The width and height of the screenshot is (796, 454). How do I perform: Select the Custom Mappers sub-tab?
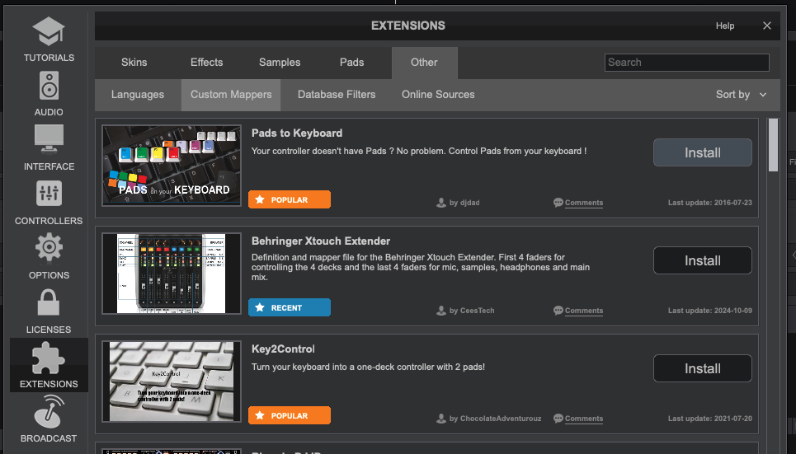coord(231,95)
